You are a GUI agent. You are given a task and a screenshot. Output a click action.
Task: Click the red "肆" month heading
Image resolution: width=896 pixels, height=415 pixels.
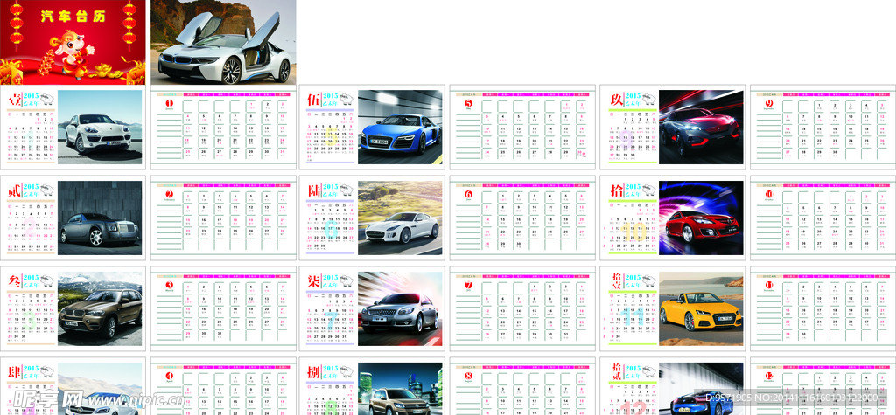[x=16, y=372]
